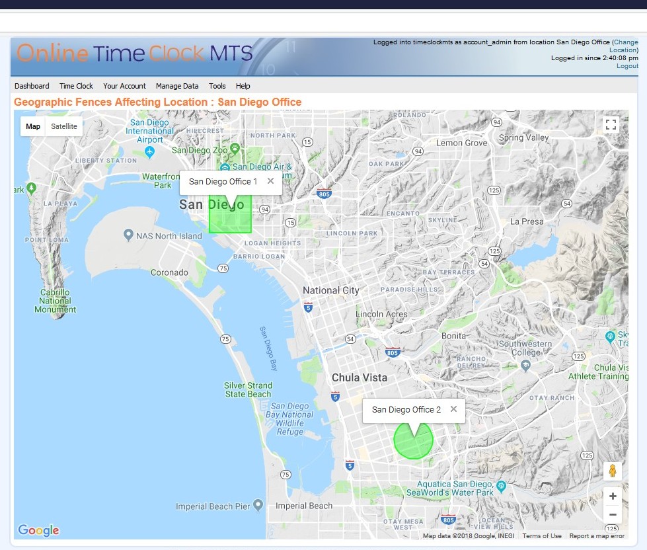This screenshot has height=550, width=647.
Task: Click the Imperial Beach Pier marker
Action: (258, 504)
